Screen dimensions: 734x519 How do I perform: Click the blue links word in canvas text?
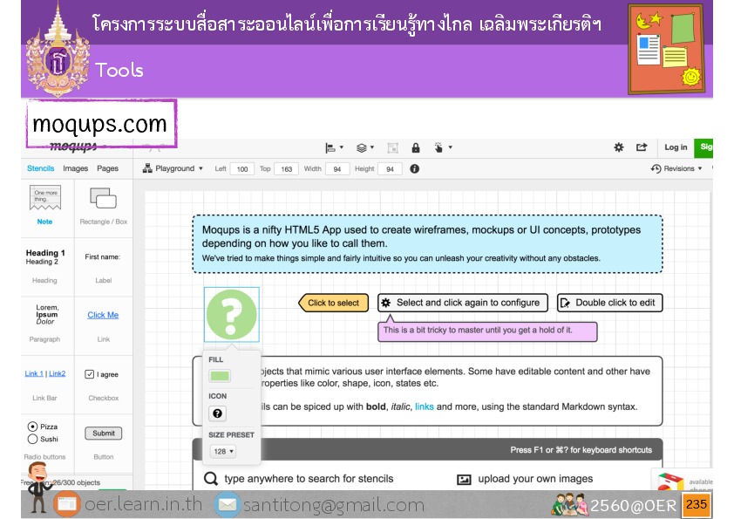(425, 406)
